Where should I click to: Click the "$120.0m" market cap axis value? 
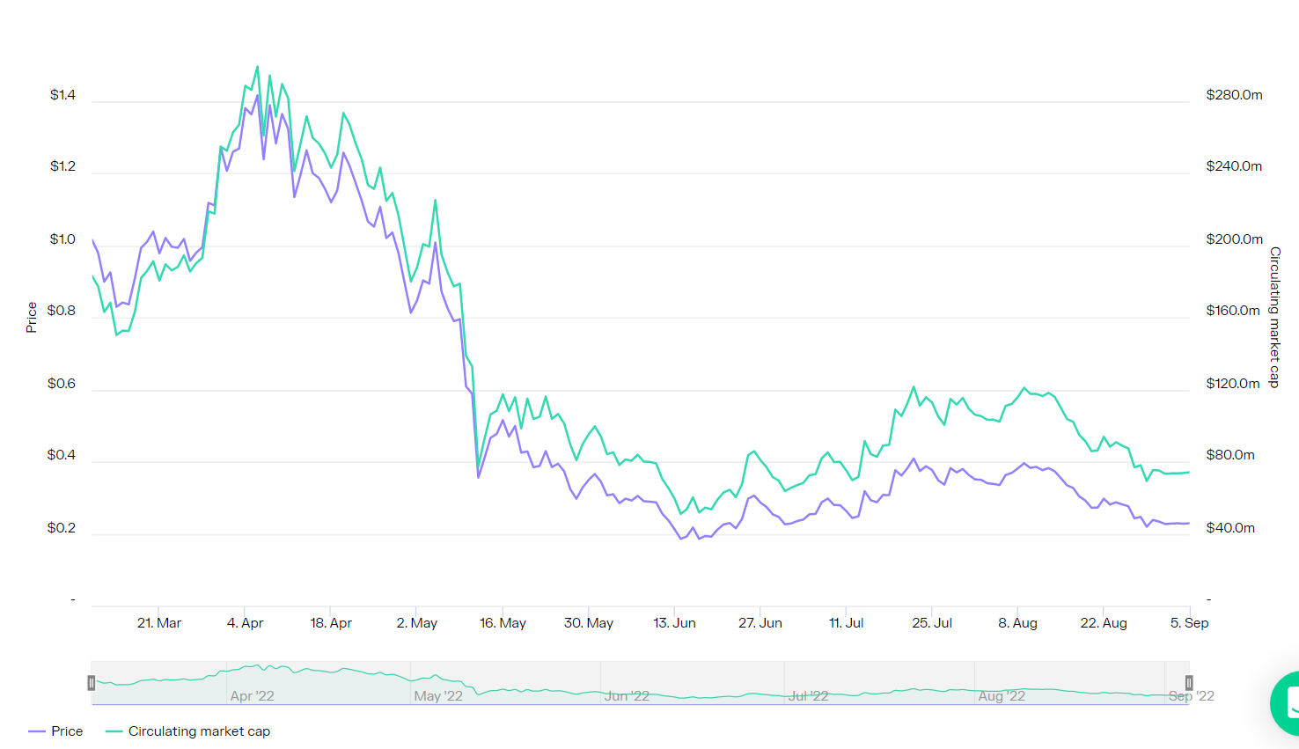click(x=1234, y=384)
